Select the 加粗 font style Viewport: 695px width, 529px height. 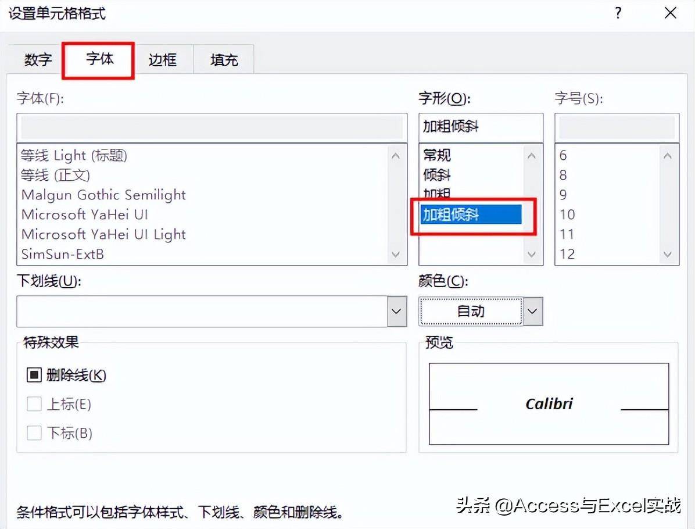click(x=437, y=194)
